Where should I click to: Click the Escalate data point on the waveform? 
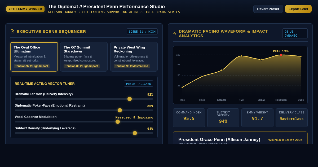click(x=222, y=70)
